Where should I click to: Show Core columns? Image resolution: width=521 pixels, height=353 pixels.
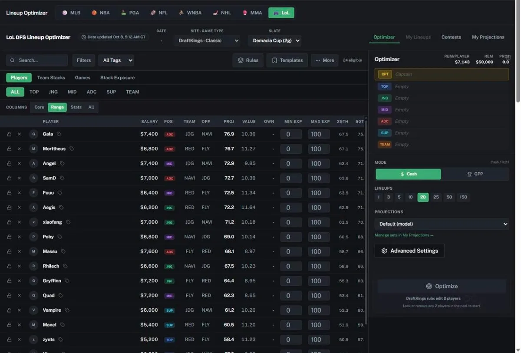(39, 107)
